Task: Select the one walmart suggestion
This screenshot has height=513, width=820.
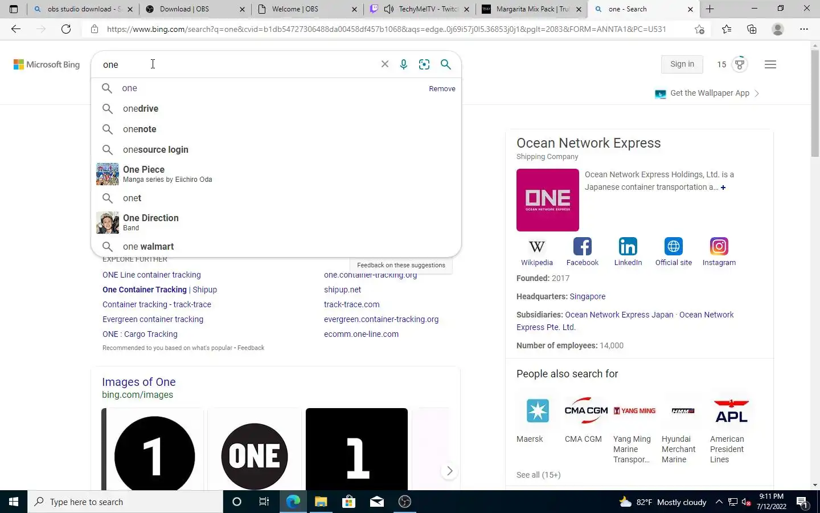Action: coord(276,246)
